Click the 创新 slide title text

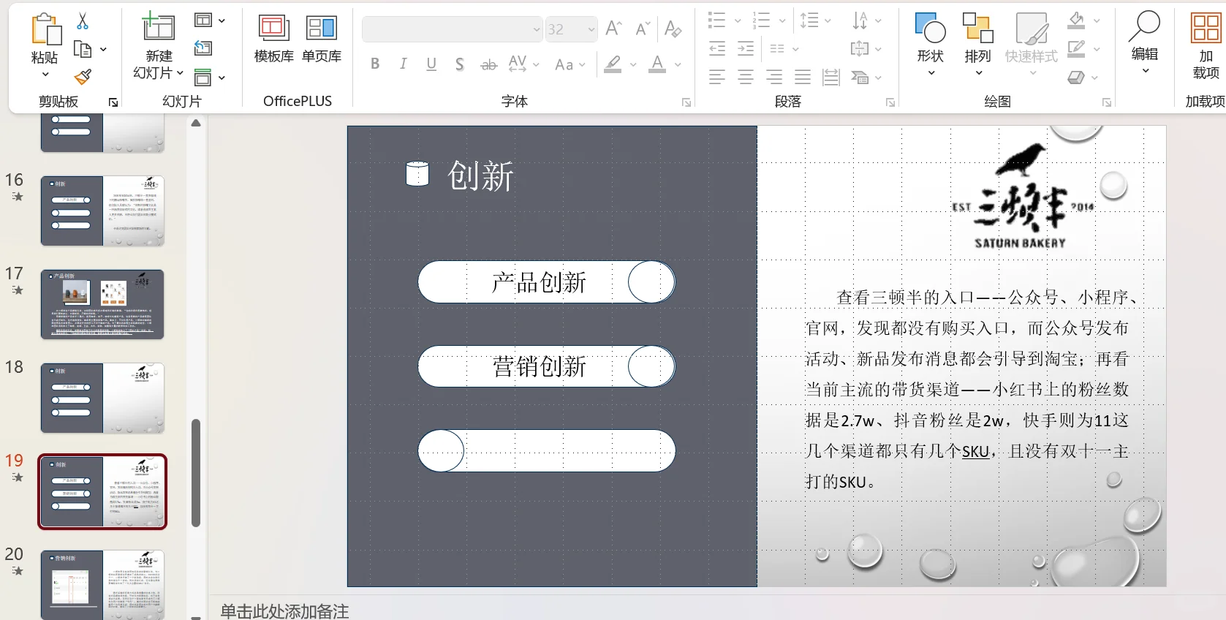coord(480,176)
